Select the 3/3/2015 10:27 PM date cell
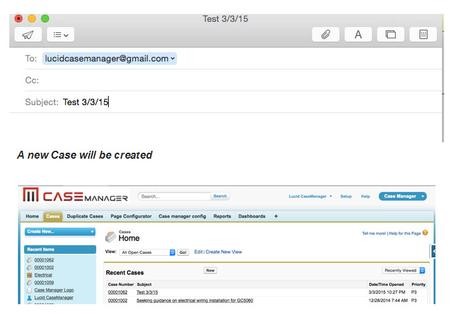This screenshot has height=322, width=460. coord(387,292)
